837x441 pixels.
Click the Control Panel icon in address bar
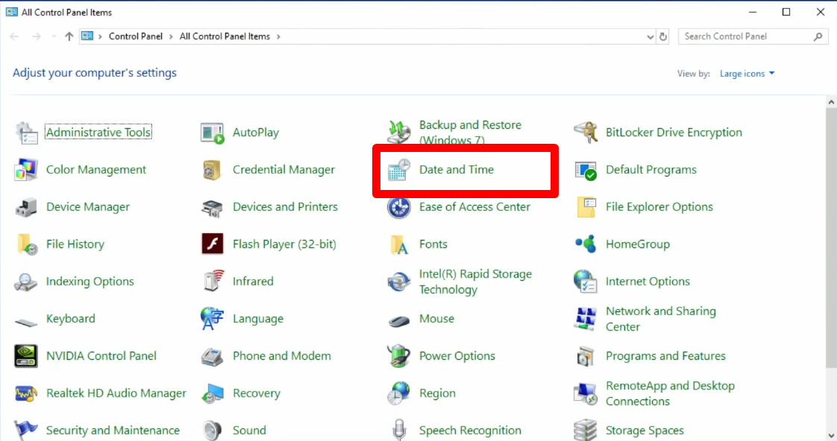tap(87, 37)
